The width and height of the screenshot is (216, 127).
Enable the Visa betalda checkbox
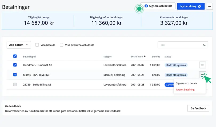[x=37, y=45]
